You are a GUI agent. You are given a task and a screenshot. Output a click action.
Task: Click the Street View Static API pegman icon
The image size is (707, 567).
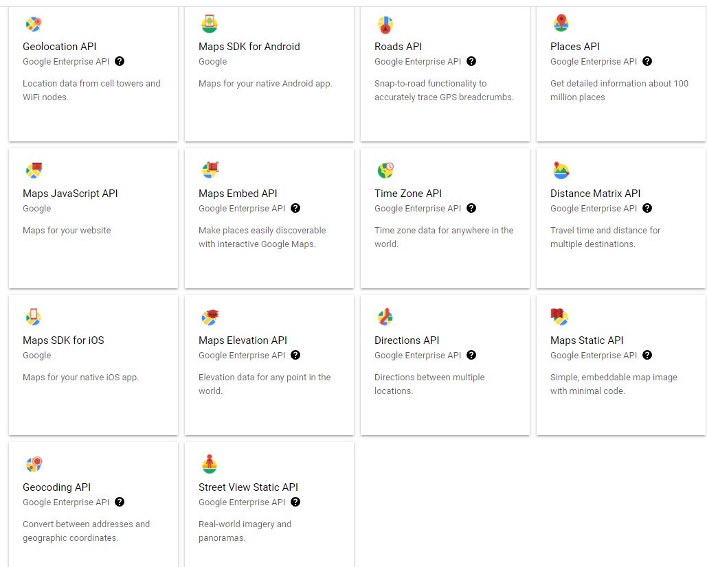pyautogui.click(x=209, y=464)
